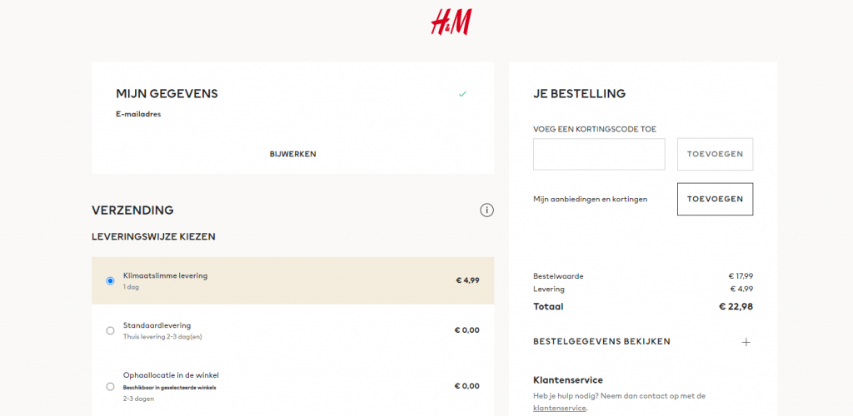Click the Bestelgegevens bekijken heading

601,342
